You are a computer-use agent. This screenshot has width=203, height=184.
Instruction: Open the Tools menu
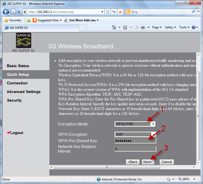pos(184,27)
